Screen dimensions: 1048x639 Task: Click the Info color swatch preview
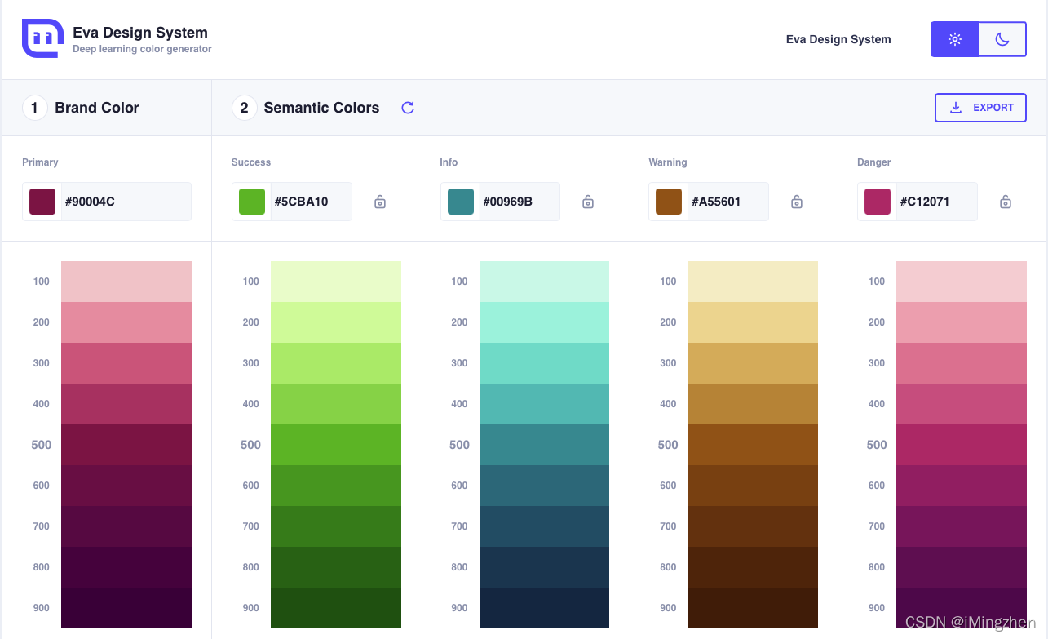coord(461,202)
